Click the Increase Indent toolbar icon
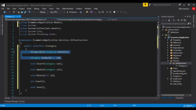Viewport: 196px width, 110px height. (110, 12)
